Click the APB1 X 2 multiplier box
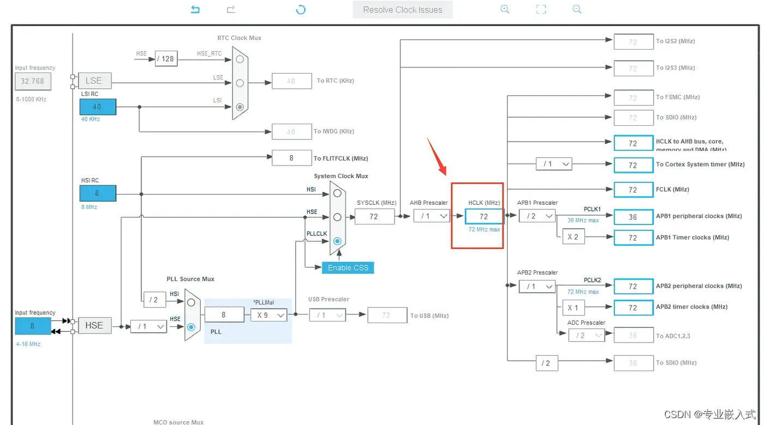 pyautogui.click(x=574, y=237)
